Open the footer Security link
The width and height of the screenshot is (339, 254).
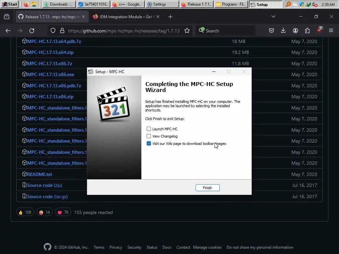(x=134, y=247)
